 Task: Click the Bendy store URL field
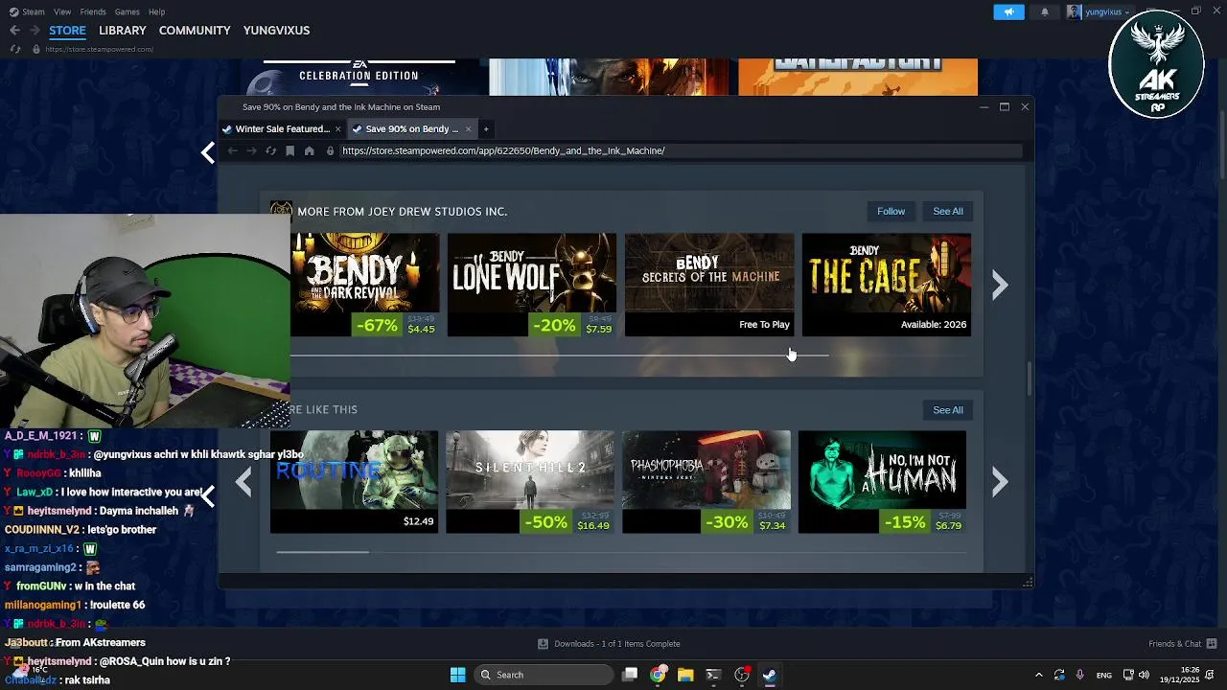point(681,150)
